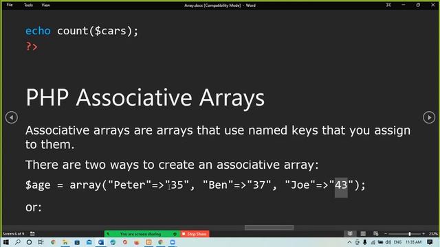440x247 pixels.
Task: Open the Mail app on taskbar
Action: pos(89,242)
